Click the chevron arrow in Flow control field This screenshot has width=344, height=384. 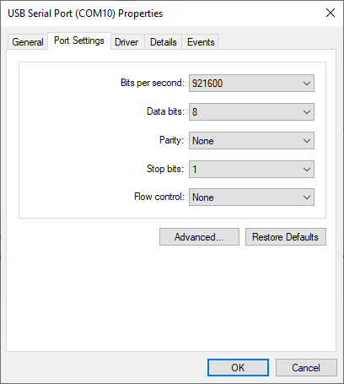point(307,197)
